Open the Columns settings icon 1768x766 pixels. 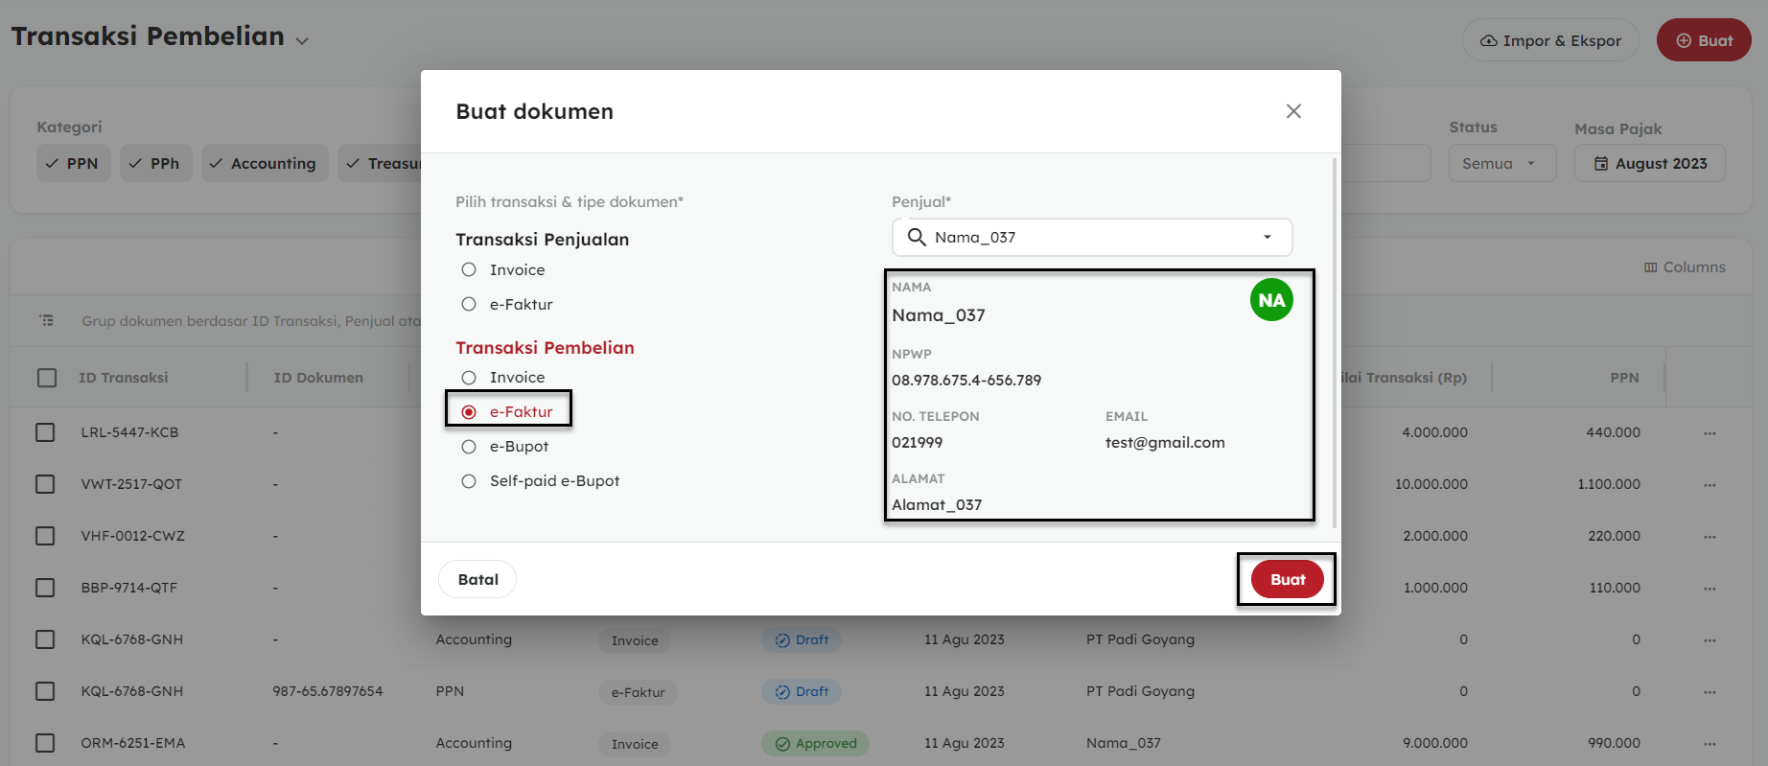[1650, 267]
